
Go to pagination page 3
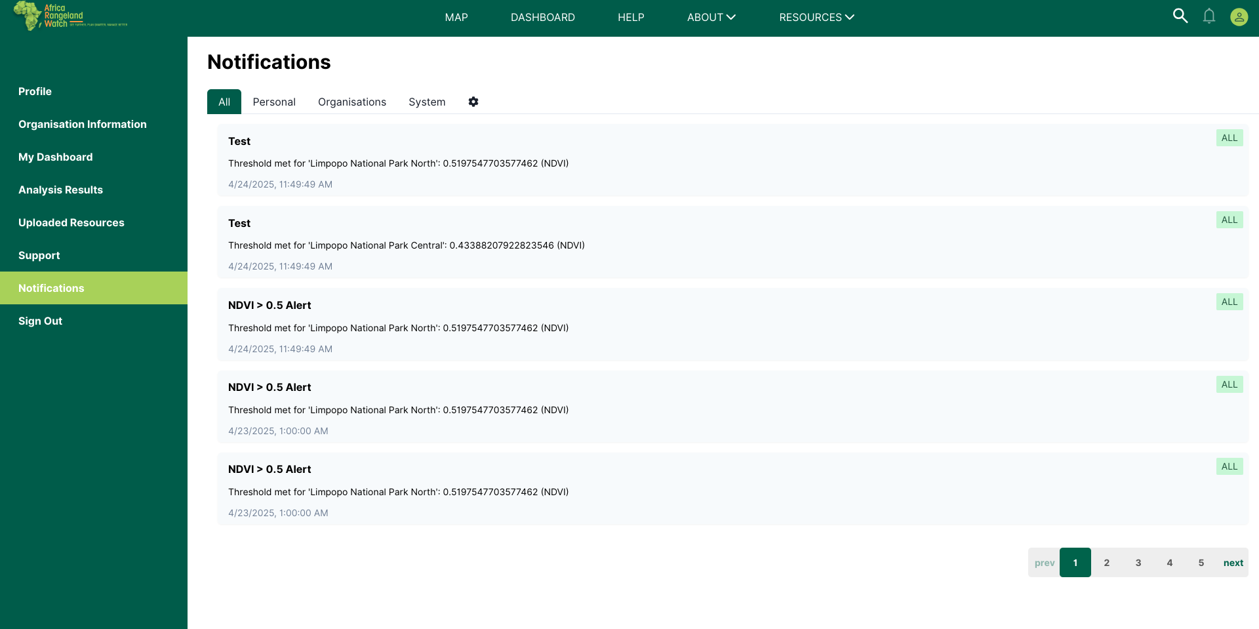click(1138, 563)
